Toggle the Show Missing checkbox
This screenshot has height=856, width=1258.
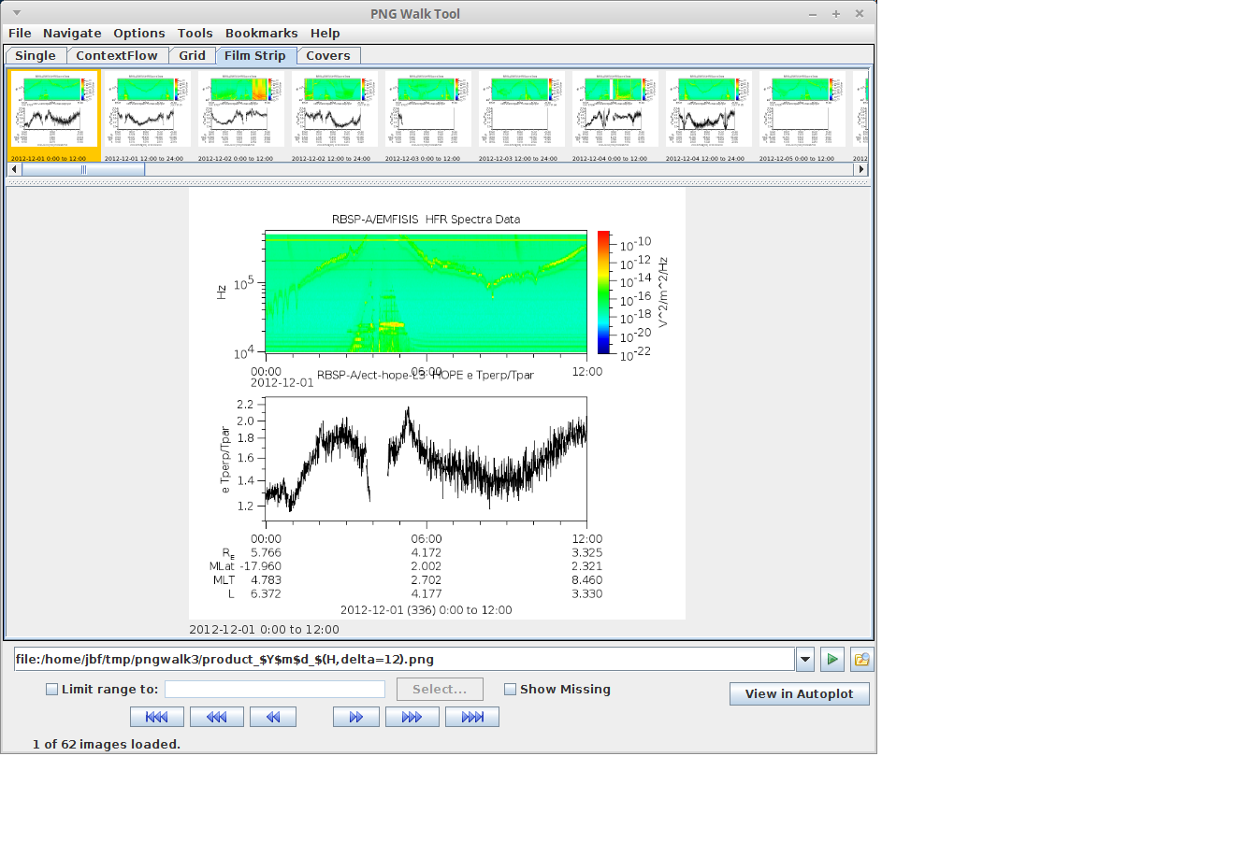(x=510, y=690)
